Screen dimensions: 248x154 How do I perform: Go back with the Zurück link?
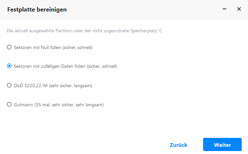[178, 145]
